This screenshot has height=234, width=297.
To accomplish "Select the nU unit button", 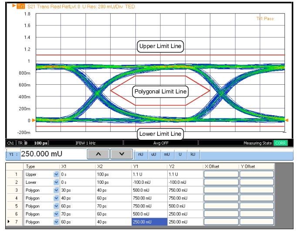I will pyautogui.click(x=141, y=154).
